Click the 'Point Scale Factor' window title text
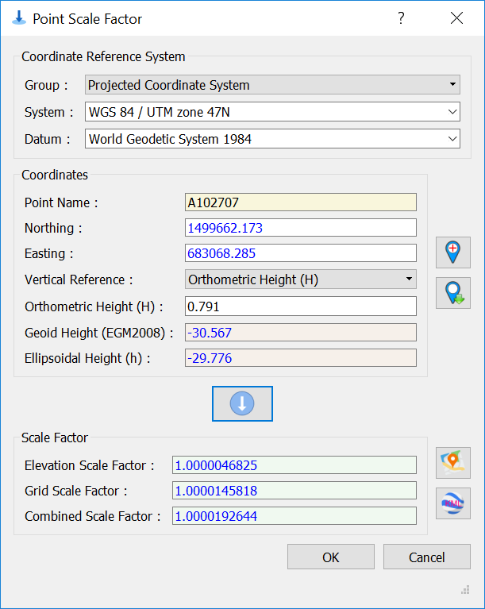Screen dimensions: 485x609 point(87,18)
